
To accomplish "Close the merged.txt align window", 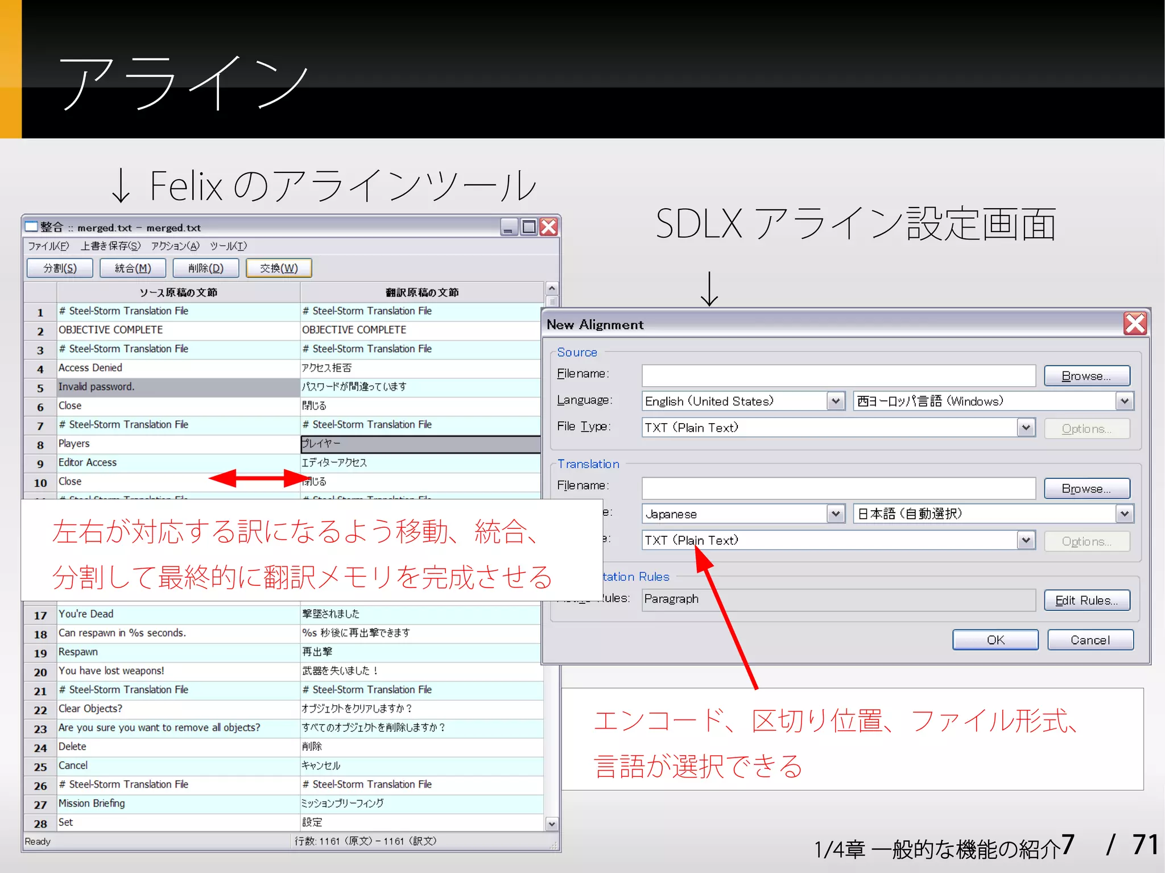I will click(548, 227).
